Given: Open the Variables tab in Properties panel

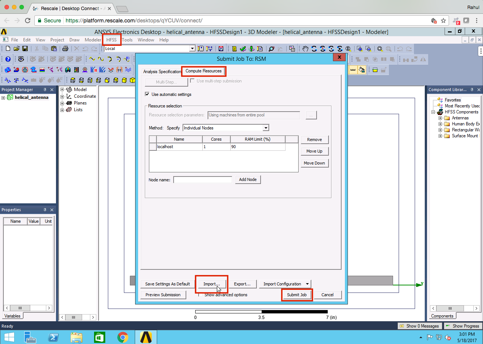Looking at the screenshot, I should [12, 316].
